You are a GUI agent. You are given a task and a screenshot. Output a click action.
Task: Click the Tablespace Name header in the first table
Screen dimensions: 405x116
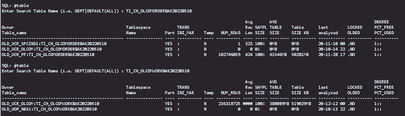(138, 30)
